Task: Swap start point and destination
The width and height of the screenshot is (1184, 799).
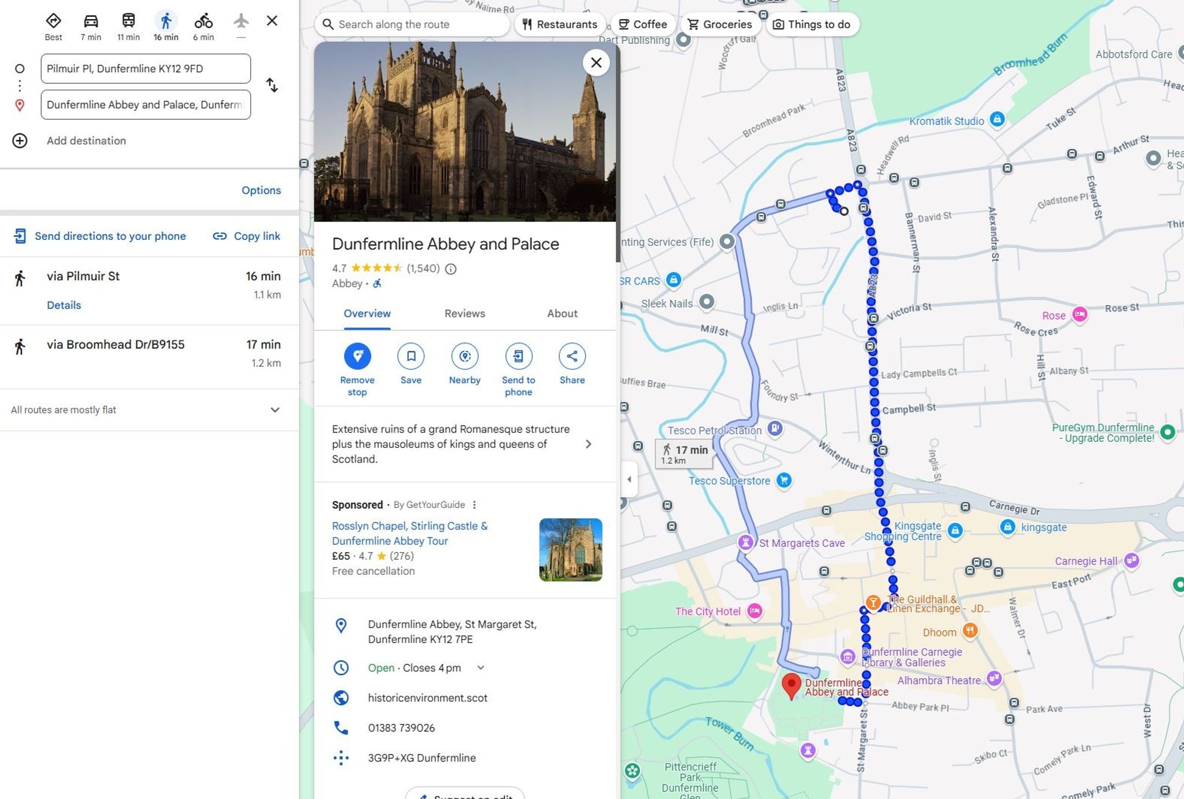Action: click(272, 86)
